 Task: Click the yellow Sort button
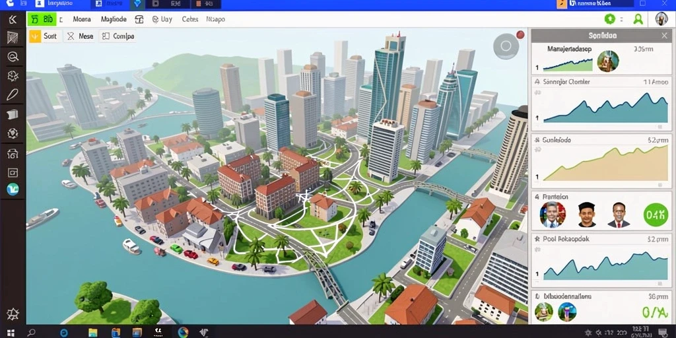click(x=44, y=37)
